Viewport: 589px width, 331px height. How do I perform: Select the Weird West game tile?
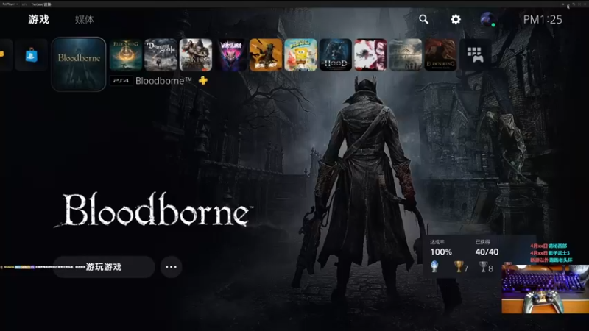[266, 54]
